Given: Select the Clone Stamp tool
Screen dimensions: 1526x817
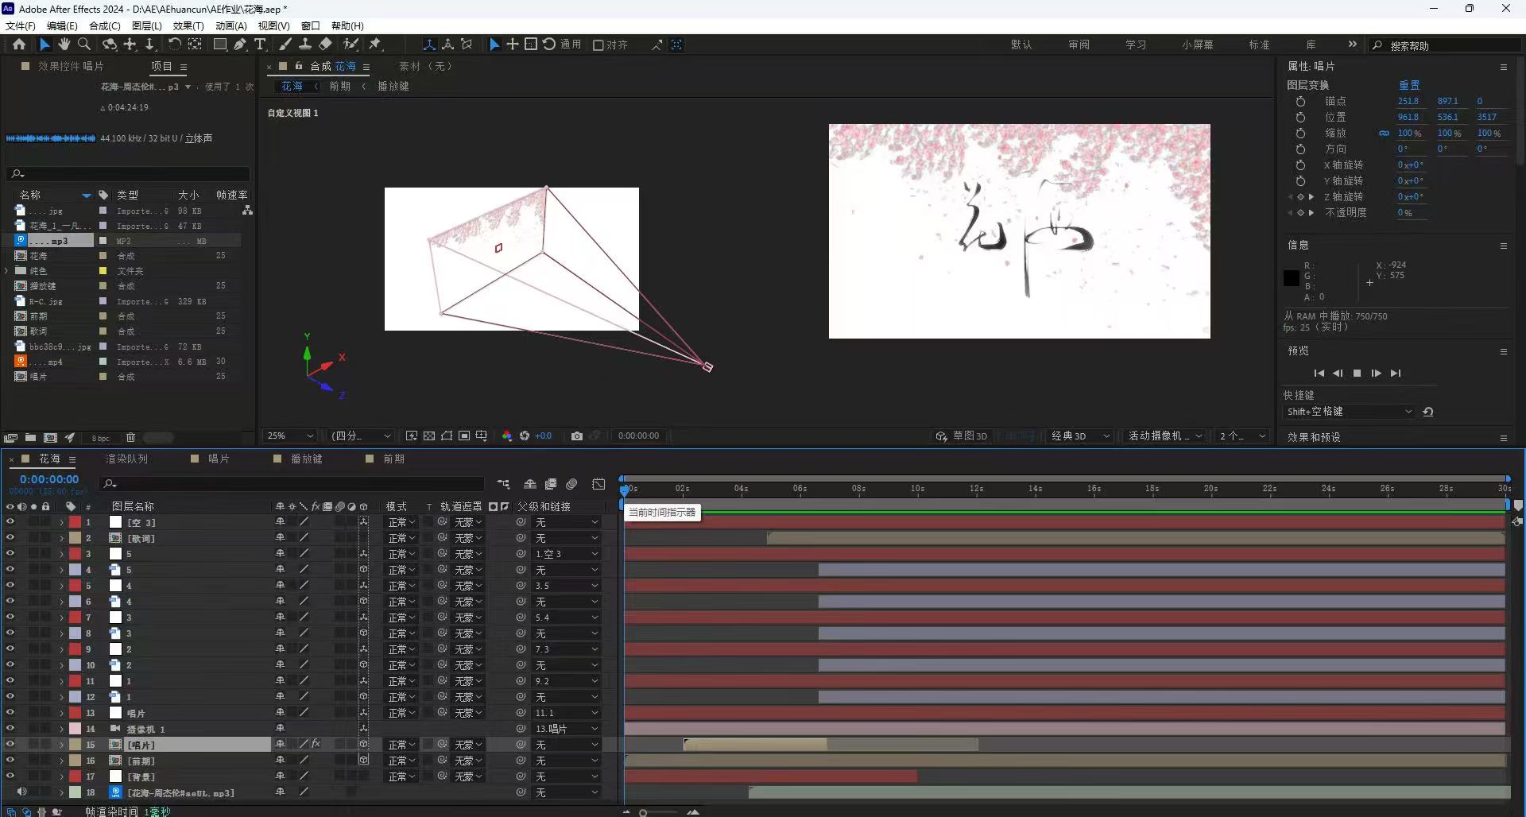Looking at the screenshot, I should tap(304, 45).
